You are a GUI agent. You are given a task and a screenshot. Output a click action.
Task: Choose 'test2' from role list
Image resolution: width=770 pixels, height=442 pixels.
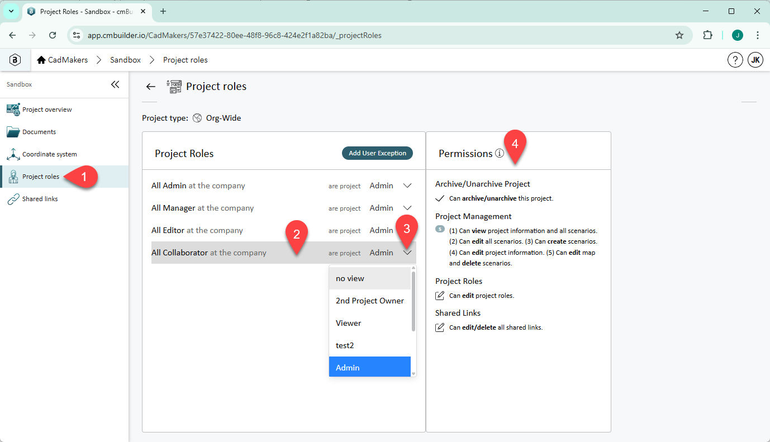coord(370,345)
